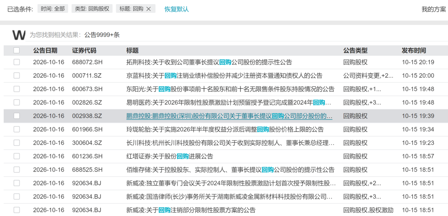Click stock code 600673.SH

pos(87,89)
